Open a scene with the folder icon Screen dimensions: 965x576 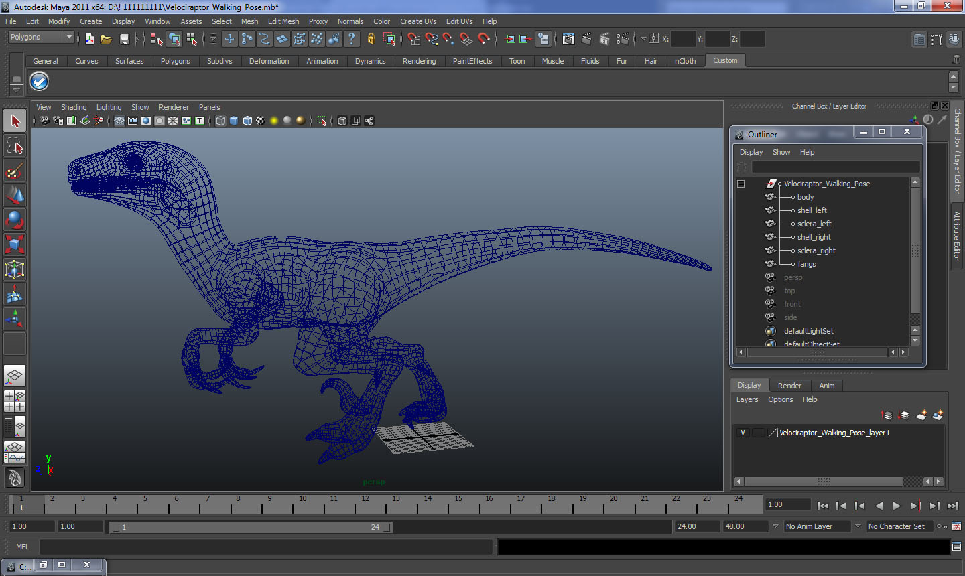coord(106,39)
